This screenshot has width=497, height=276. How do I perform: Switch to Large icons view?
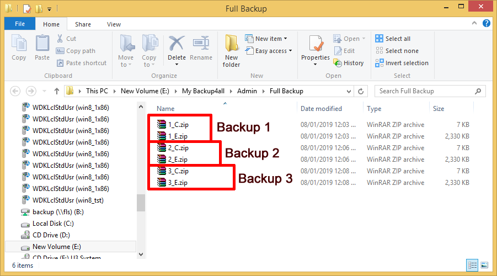484,265
